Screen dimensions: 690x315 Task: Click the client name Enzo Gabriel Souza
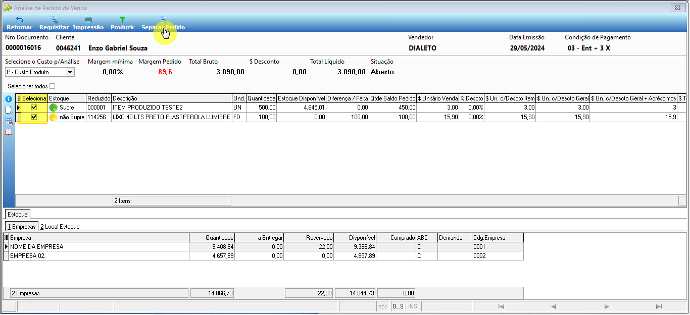tap(118, 48)
